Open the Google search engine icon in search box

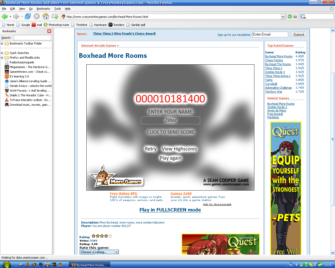click(303, 16)
